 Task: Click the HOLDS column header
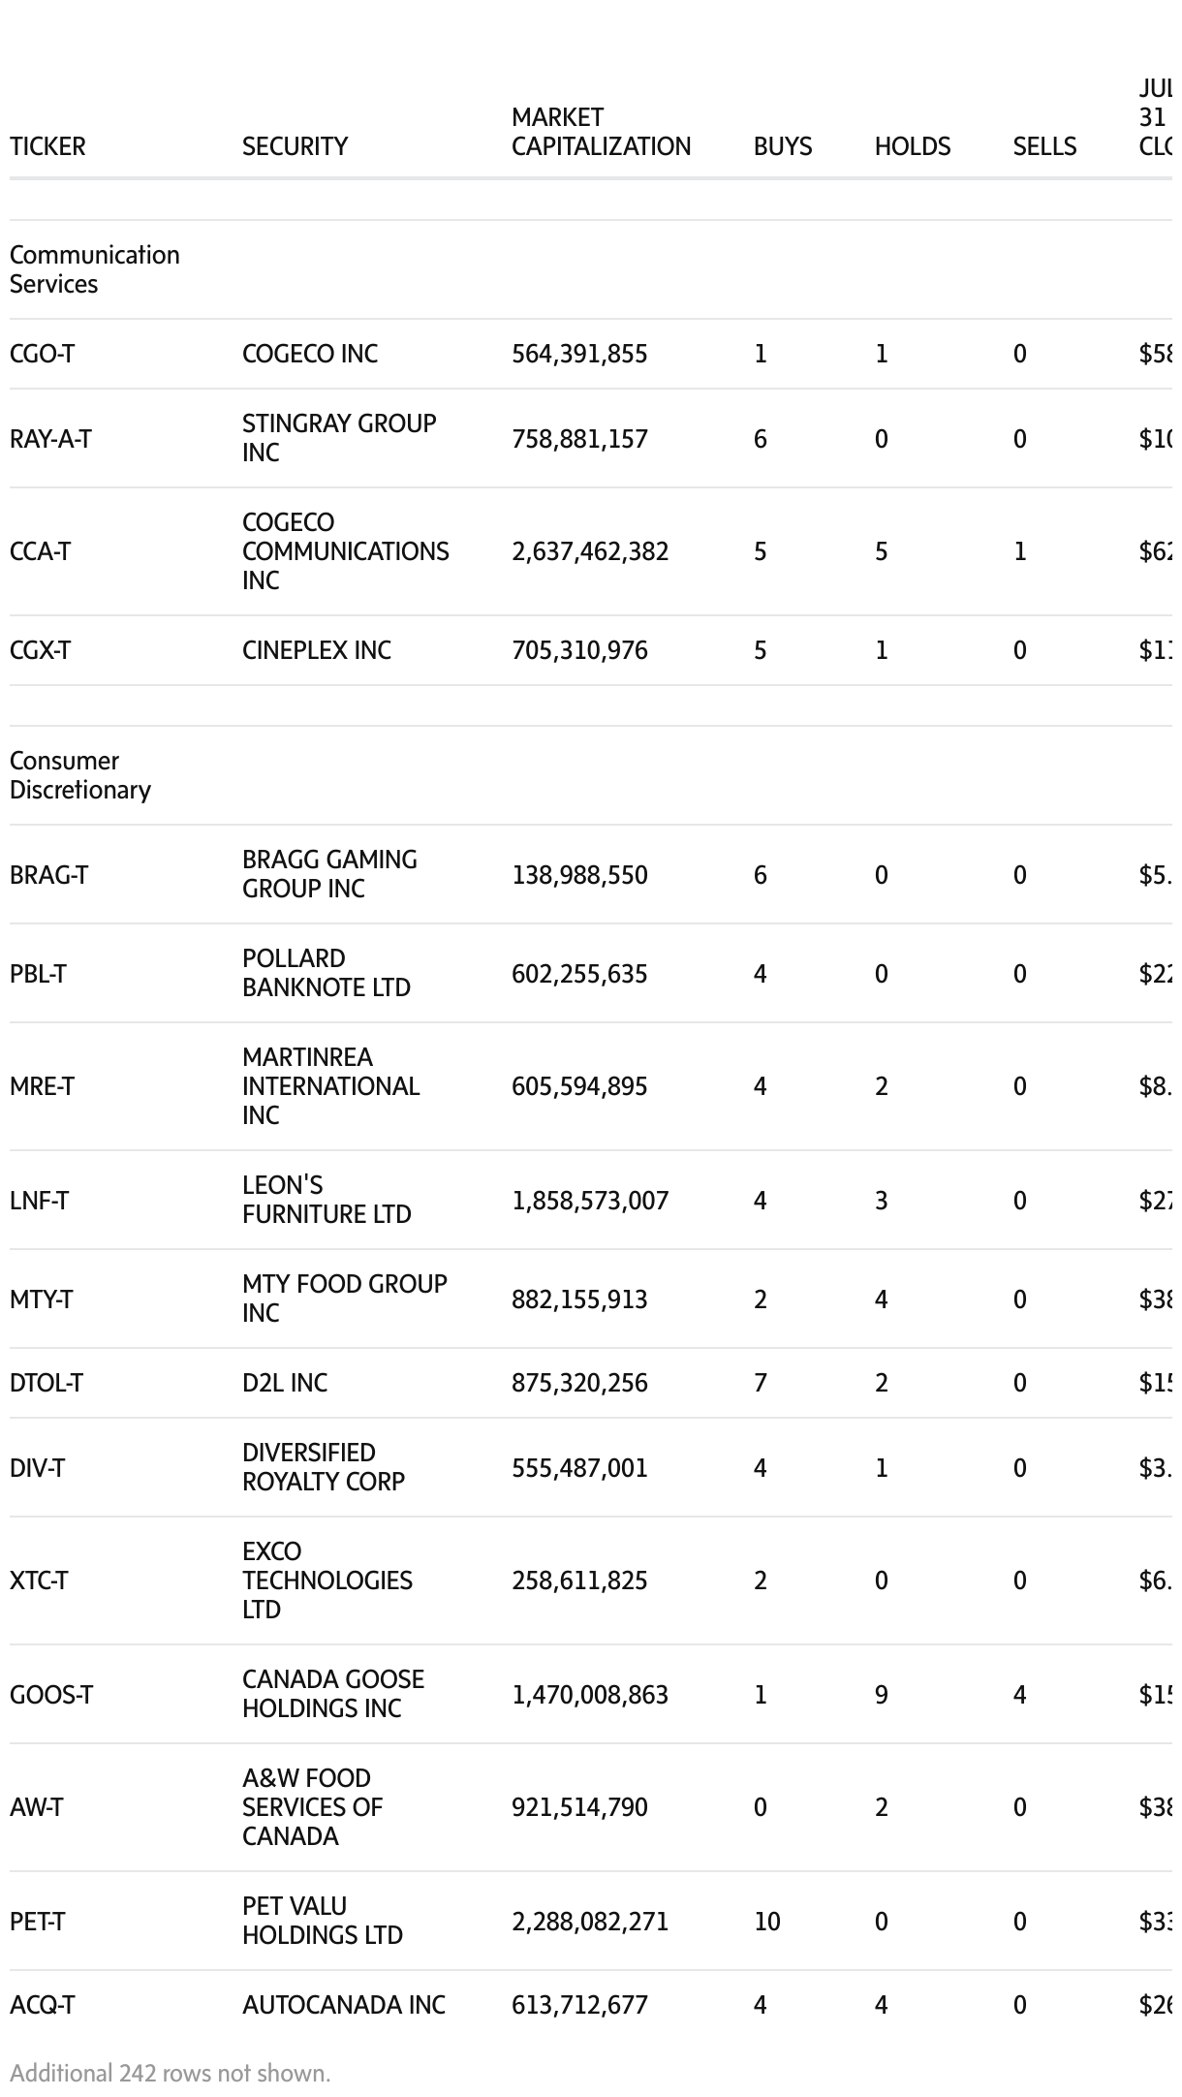tap(912, 146)
